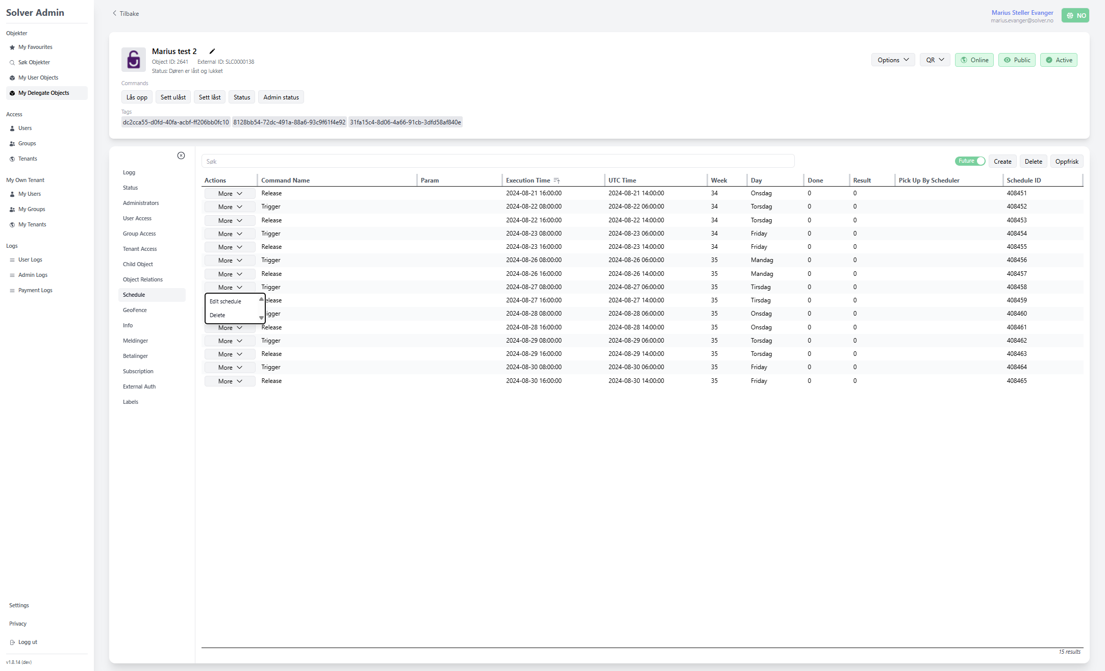Expand More dropdown for schedule 408456
Screen dimensions: 1105x671
tap(230, 261)
